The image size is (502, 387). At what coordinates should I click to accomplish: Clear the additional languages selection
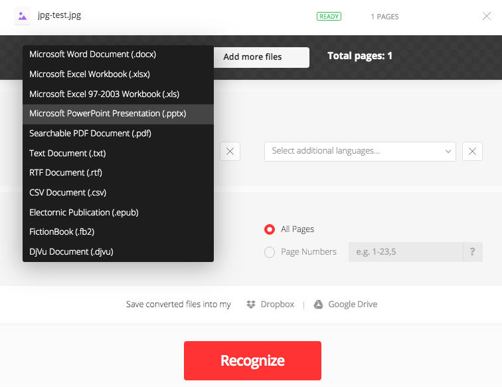tap(472, 152)
